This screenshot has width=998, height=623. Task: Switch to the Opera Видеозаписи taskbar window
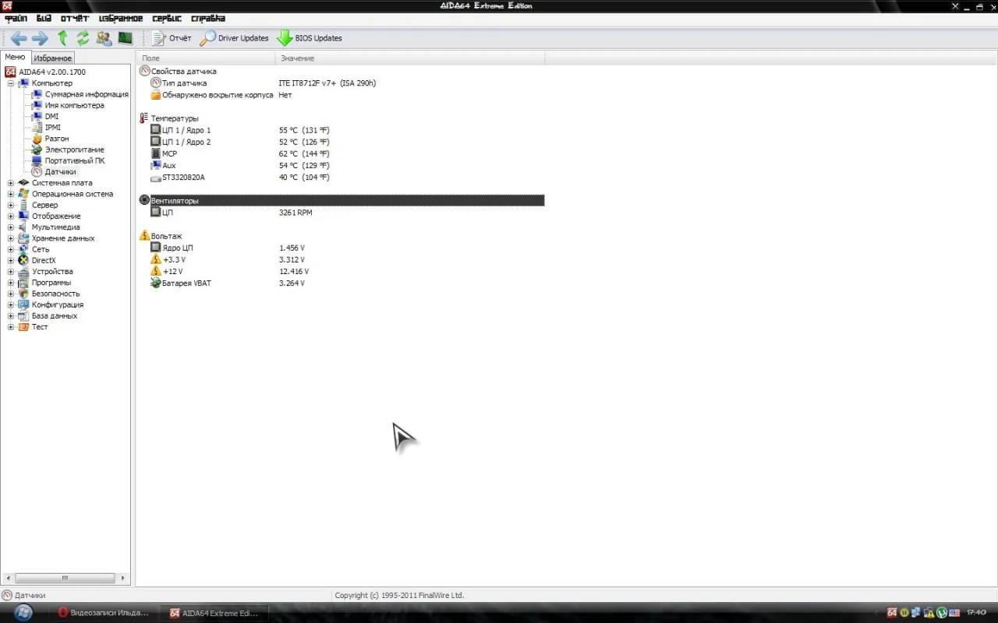(105, 613)
